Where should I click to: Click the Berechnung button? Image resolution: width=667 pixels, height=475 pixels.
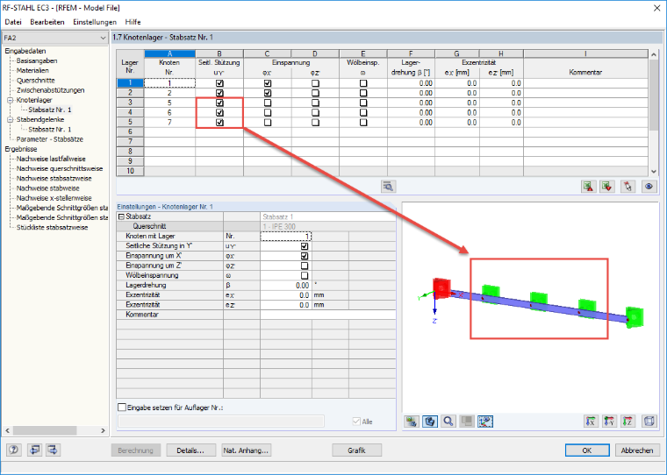point(136,450)
